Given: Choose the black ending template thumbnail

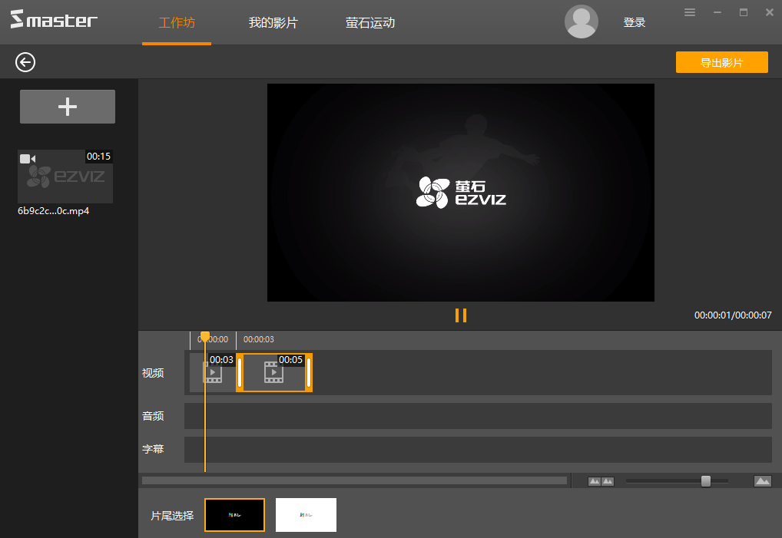Looking at the screenshot, I should (234, 515).
